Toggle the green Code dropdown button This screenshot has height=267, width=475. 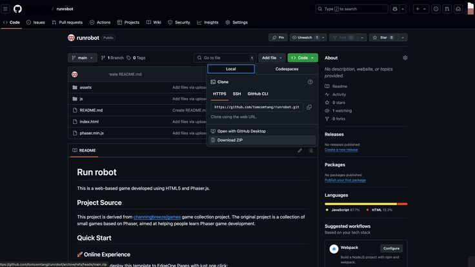(x=303, y=58)
